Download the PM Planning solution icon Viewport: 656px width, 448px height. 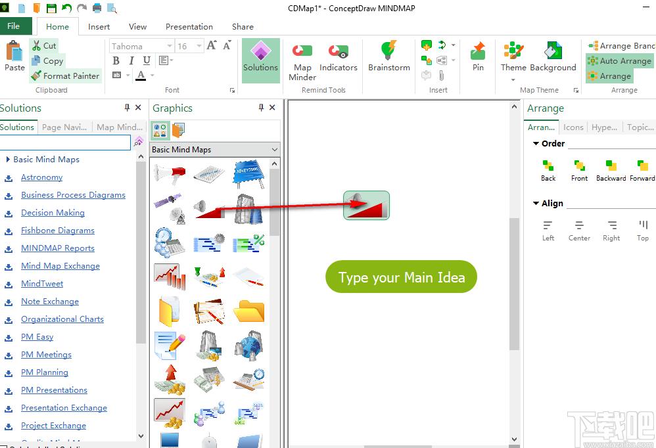coord(9,372)
